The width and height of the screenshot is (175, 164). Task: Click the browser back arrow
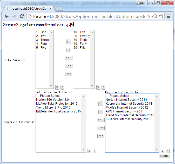coord(6,16)
